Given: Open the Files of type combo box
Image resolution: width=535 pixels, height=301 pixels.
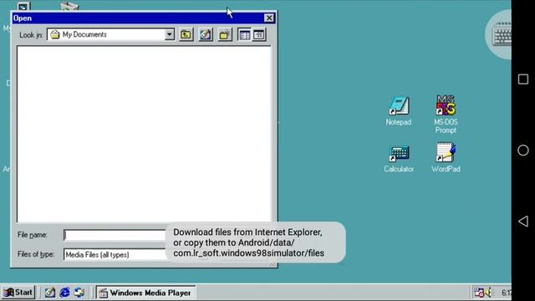Looking at the screenshot, I should pos(115,254).
